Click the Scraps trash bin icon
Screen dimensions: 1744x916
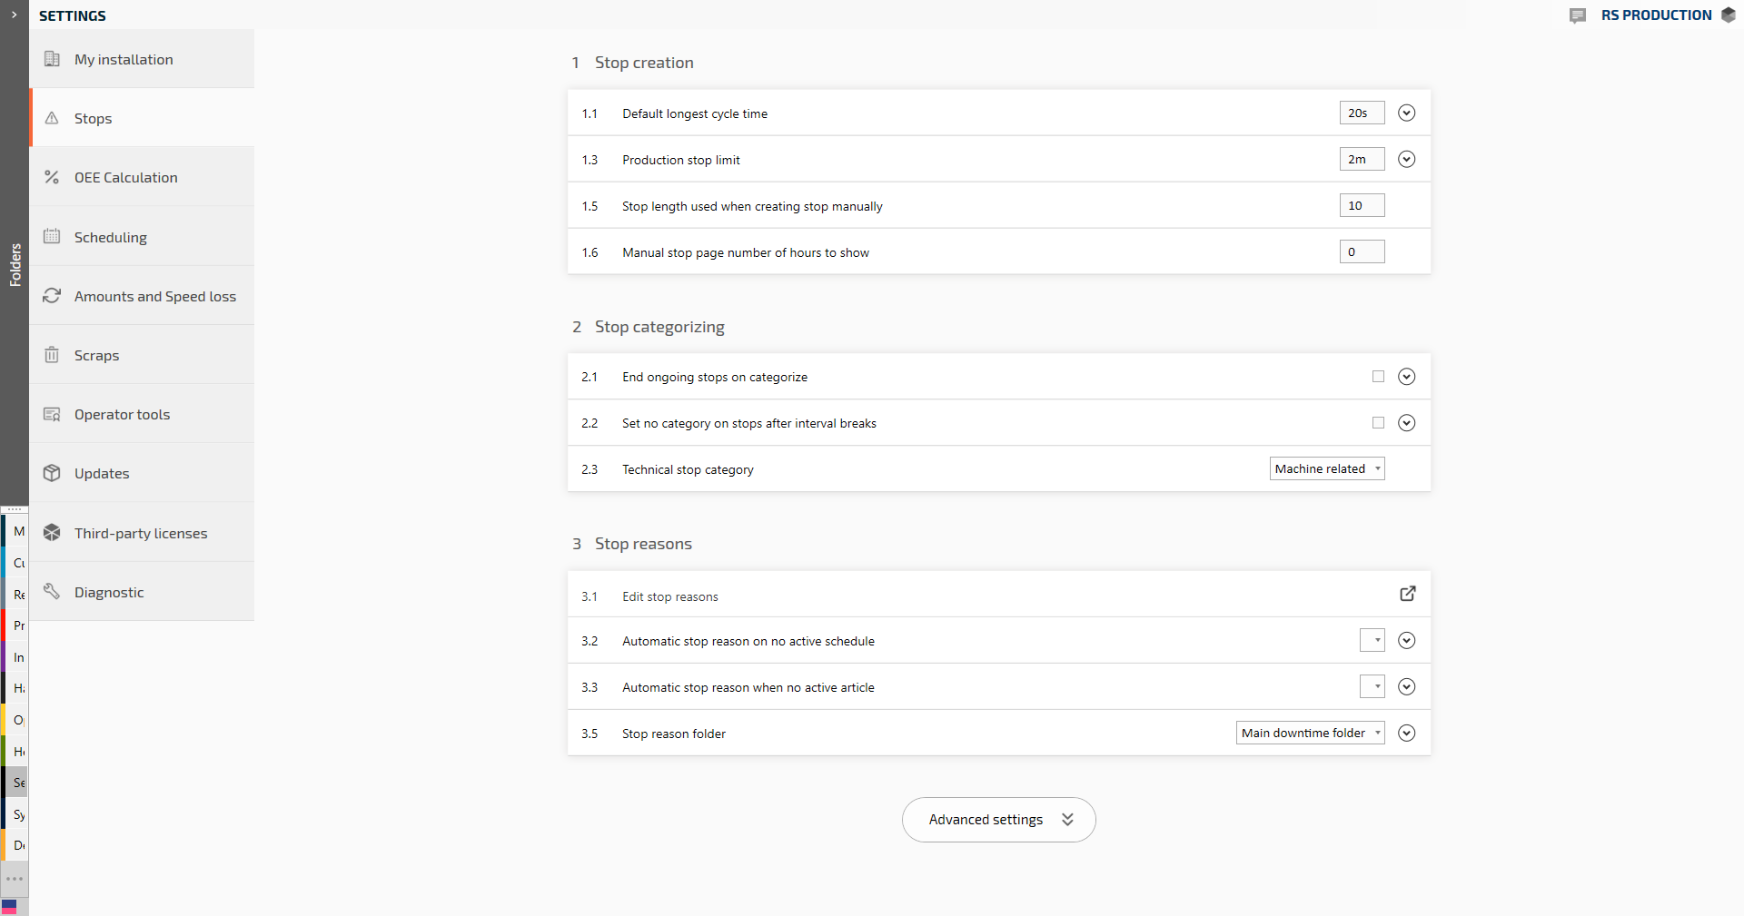(x=52, y=355)
